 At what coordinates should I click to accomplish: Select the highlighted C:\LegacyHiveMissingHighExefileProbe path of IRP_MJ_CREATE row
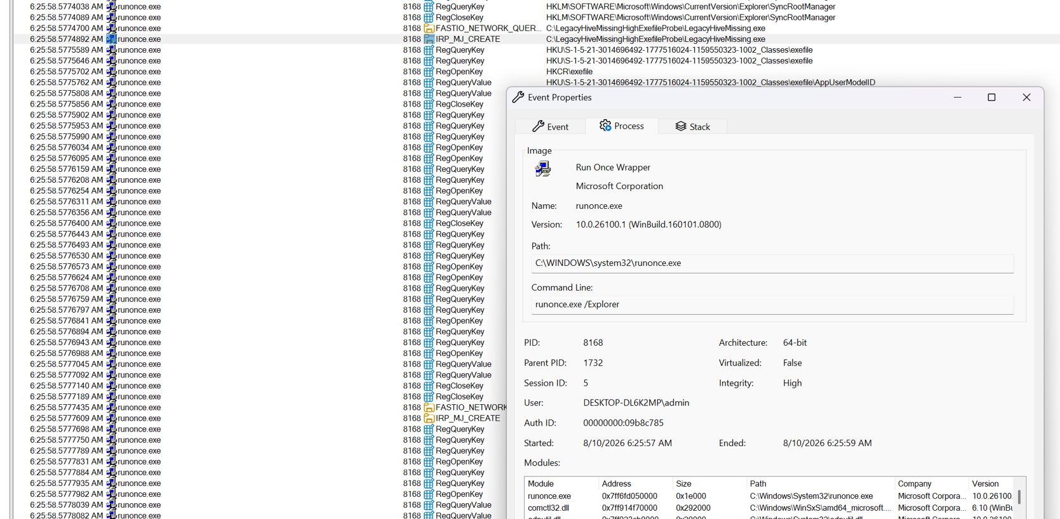coord(655,39)
